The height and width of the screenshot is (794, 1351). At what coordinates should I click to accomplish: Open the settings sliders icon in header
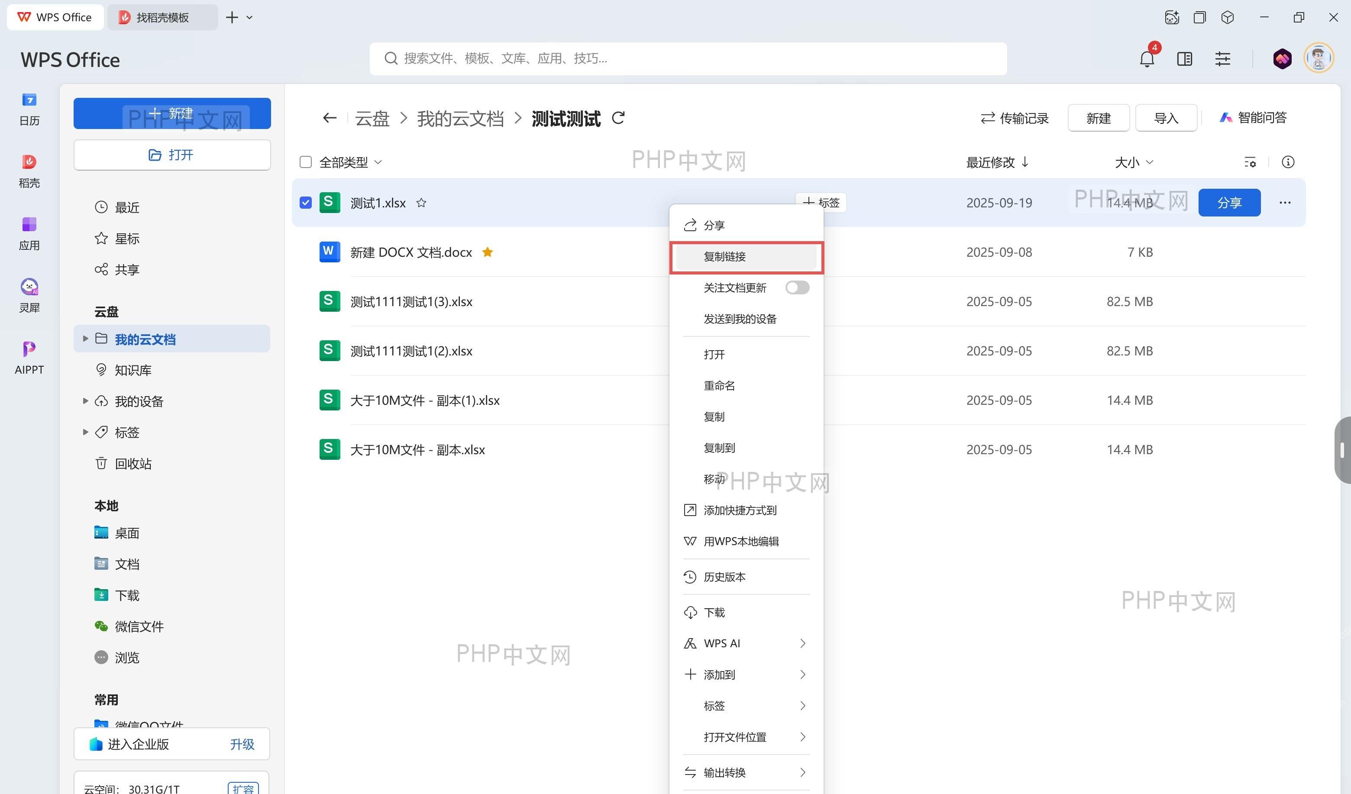[x=1222, y=58]
